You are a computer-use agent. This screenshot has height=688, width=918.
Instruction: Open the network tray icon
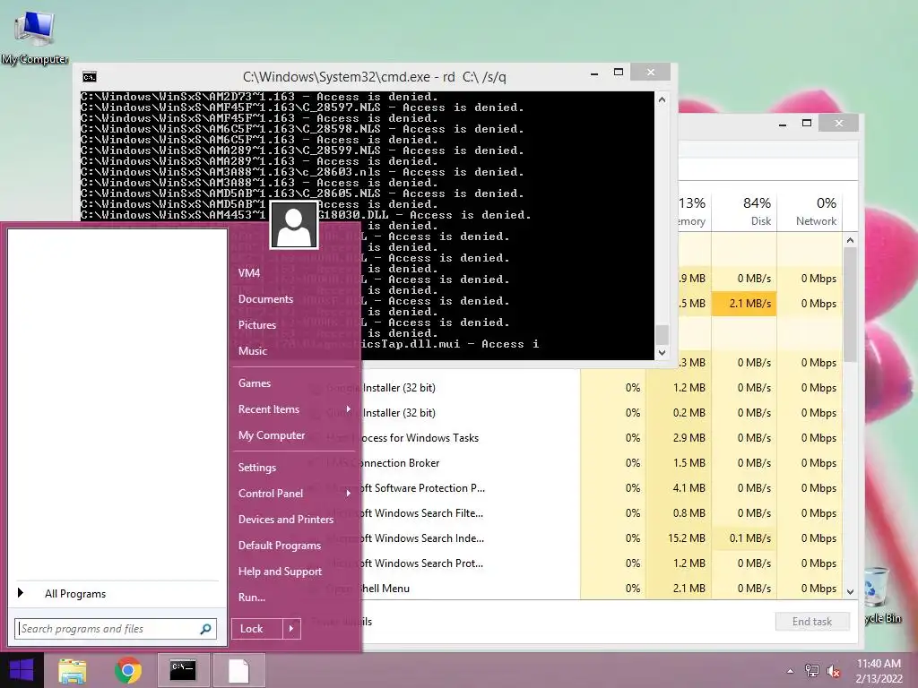[x=812, y=671]
